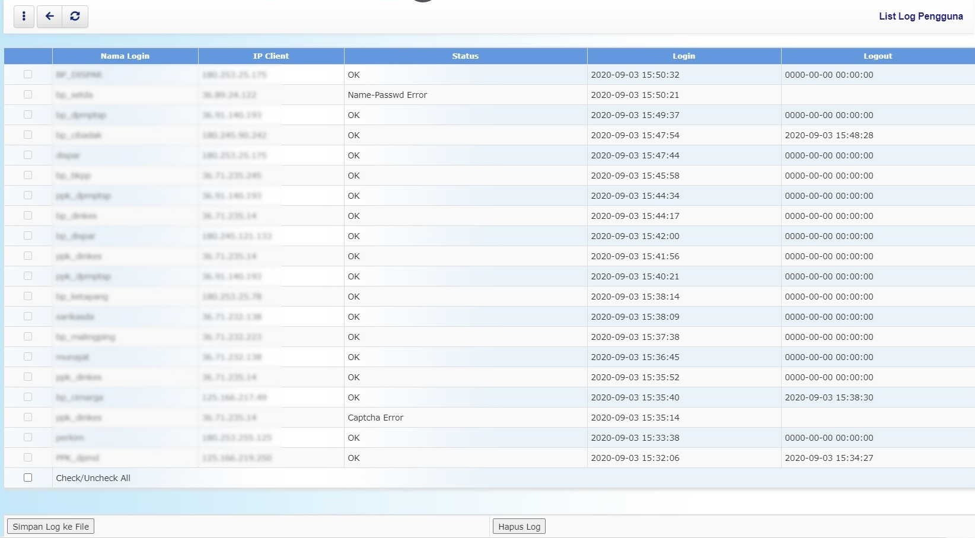The width and height of the screenshot is (975, 538).
Task: Click OK status in the 15:50:32 row
Action: [x=353, y=75]
